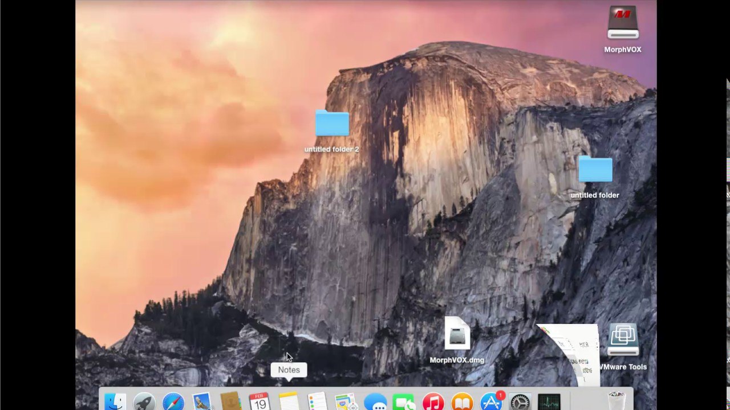Click the 'MorphVOX.dmg' file name label
Screen dimensions: 730x410
pos(457,360)
